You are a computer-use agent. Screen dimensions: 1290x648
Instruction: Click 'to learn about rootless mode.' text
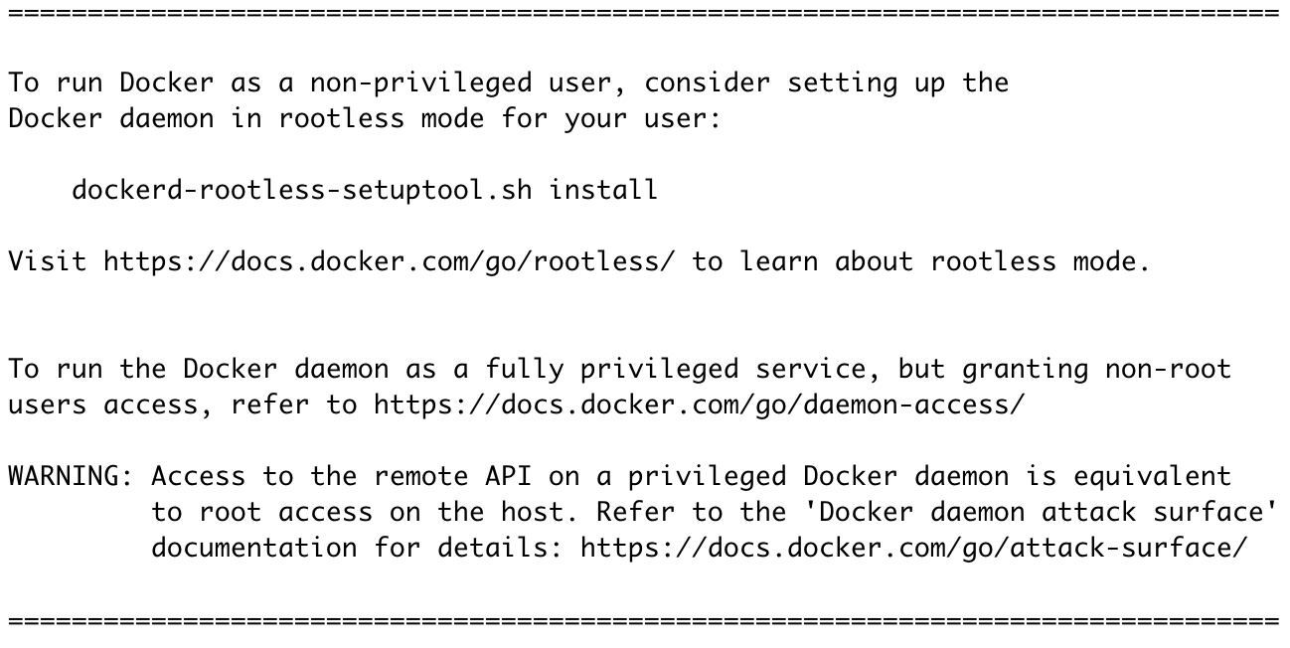coord(921,261)
